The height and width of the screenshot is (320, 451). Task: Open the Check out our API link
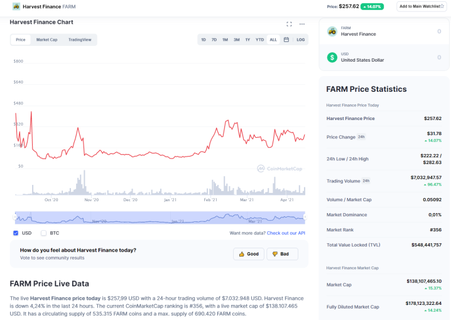tap(286, 233)
